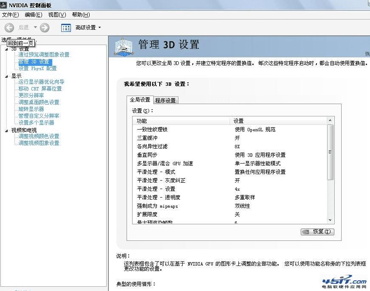Image resolution: width=370 pixels, height=291 pixels.
Task: Select the 强制成为 mipmaps row
Action: (x=229, y=206)
